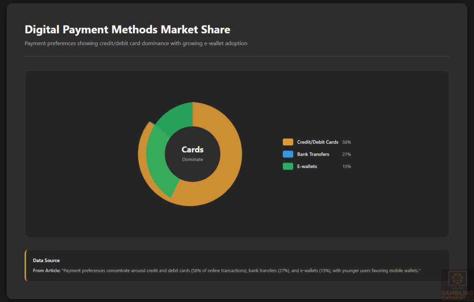Select the Digital Payment Methods Market Share heading
474x302 pixels.
tap(127, 29)
